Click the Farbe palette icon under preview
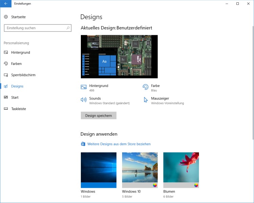The width and height of the screenshot is (254, 203). point(145,87)
